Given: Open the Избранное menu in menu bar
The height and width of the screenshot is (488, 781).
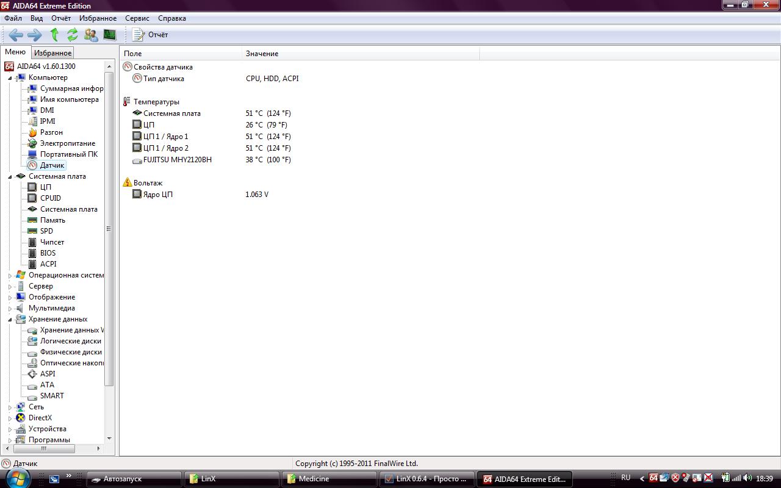Looking at the screenshot, I should [x=98, y=18].
